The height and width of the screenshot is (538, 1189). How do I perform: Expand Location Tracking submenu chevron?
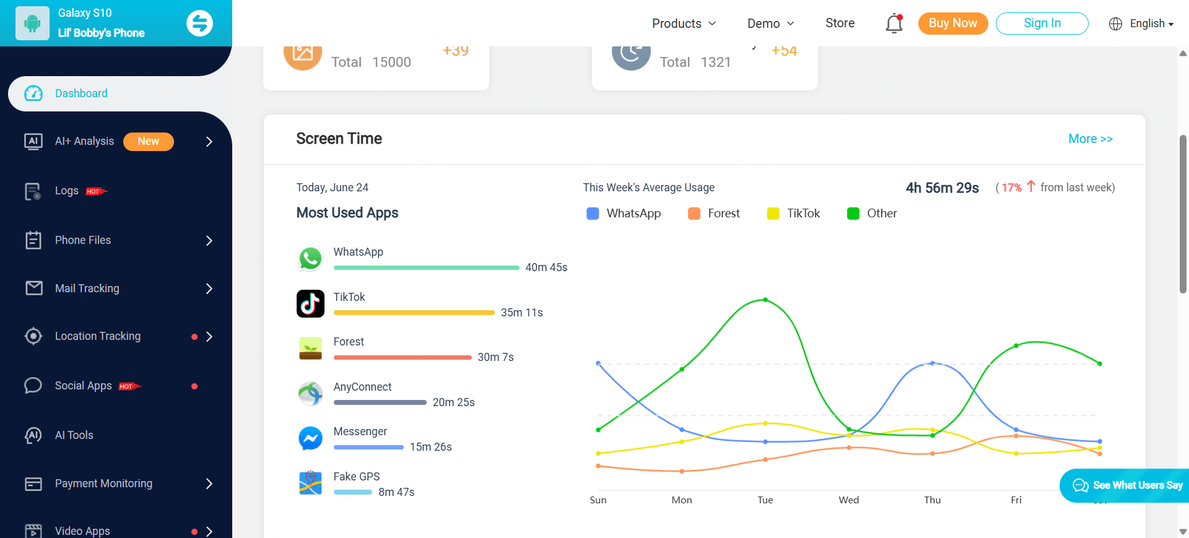[x=209, y=337]
